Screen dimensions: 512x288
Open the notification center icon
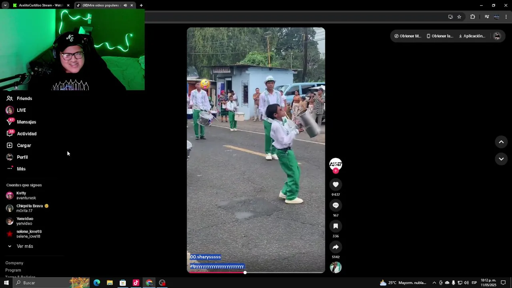[x=504, y=283]
